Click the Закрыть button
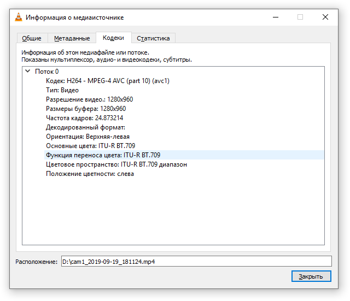This screenshot has width=350, height=301. tap(311, 276)
